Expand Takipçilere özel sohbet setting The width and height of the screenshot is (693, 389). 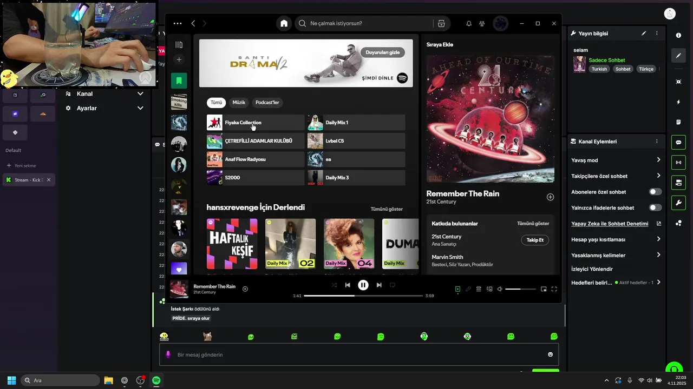coord(616,176)
